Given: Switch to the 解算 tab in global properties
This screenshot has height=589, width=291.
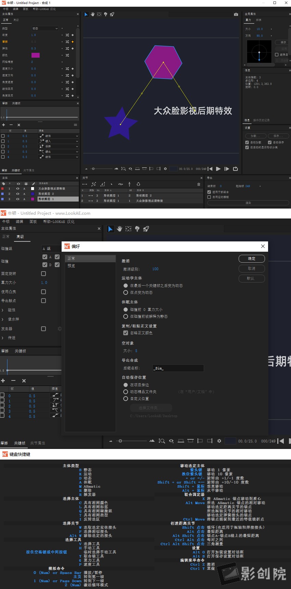Looking at the screenshot, I should [x=259, y=20].
